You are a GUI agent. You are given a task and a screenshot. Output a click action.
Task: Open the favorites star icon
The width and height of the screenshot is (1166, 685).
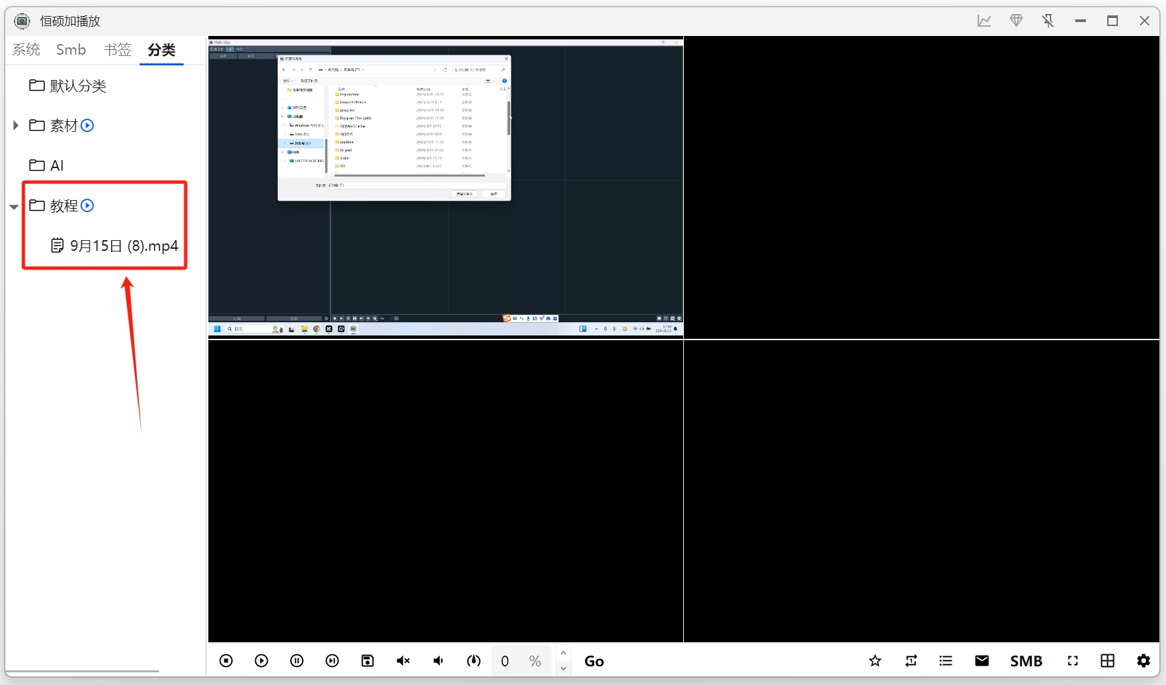(x=875, y=661)
